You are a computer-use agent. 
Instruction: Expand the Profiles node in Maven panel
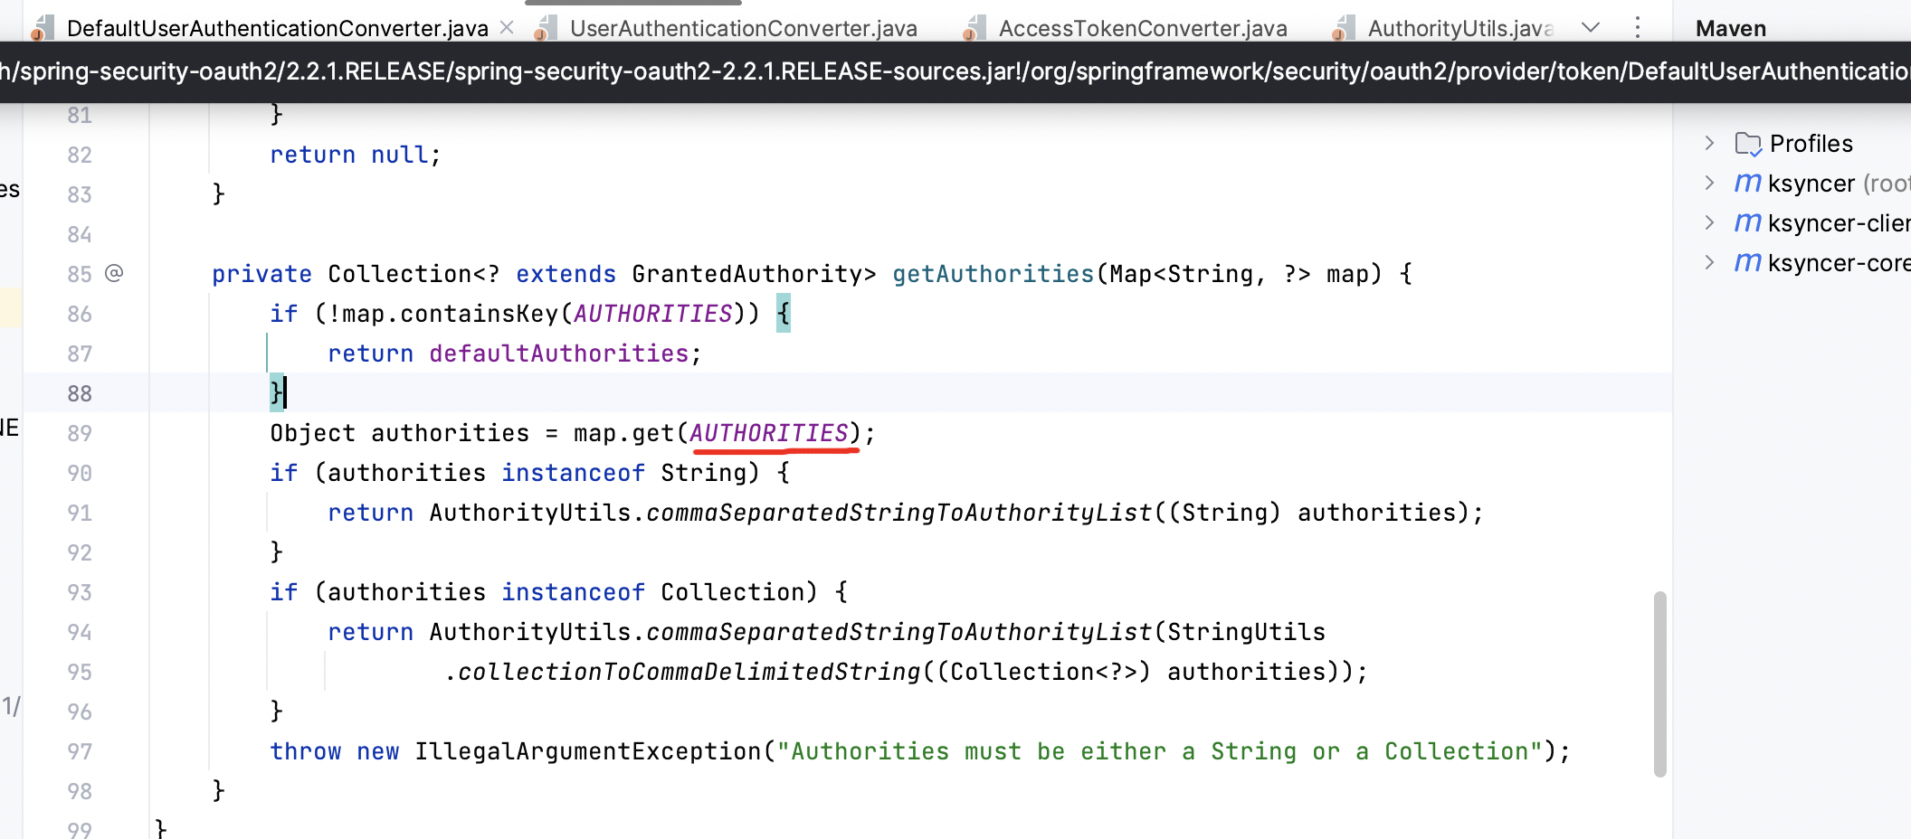click(x=1708, y=143)
